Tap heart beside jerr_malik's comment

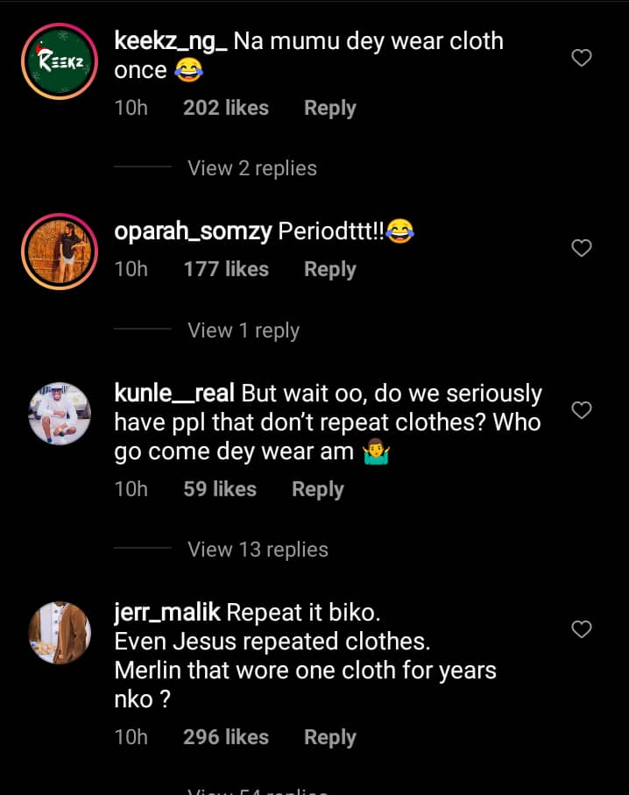582,629
